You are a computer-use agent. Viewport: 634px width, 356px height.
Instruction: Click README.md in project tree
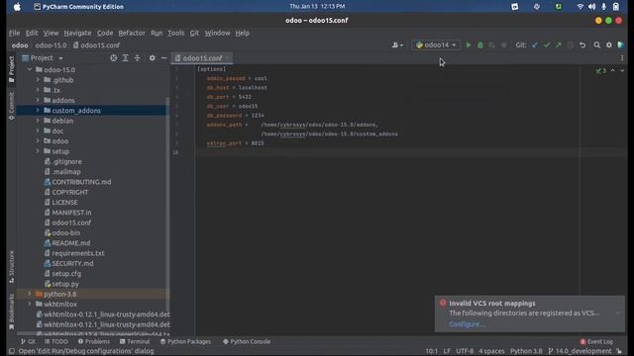(70, 243)
